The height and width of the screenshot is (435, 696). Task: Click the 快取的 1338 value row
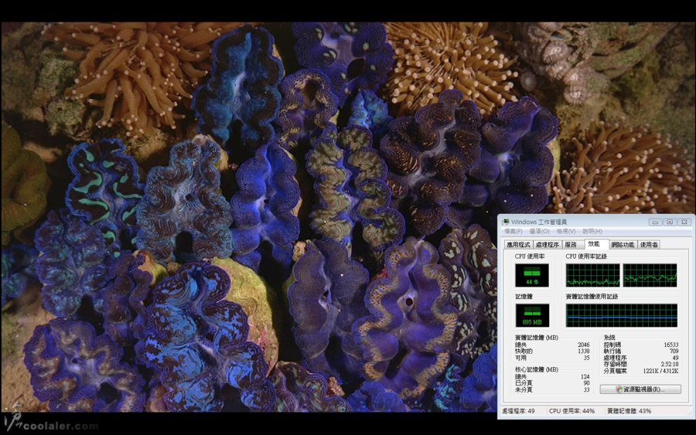tap(552, 352)
